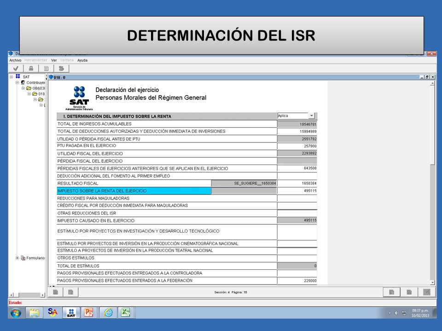Open Excel from the taskbar
The width and height of the screenshot is (442, 331).
(x=125, y=313)
